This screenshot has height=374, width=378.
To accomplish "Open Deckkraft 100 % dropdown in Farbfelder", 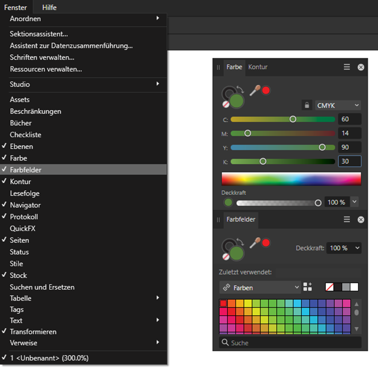I will point(344,248).
